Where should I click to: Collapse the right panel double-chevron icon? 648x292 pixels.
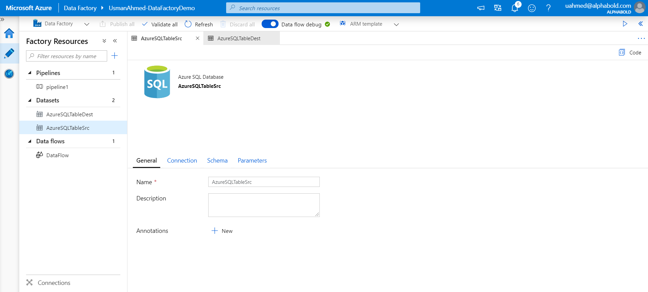click(641, 24)
